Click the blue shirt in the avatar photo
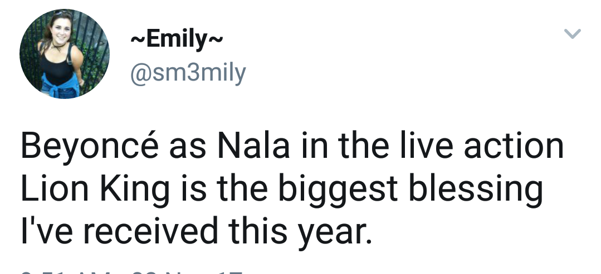 pos(60,87)
